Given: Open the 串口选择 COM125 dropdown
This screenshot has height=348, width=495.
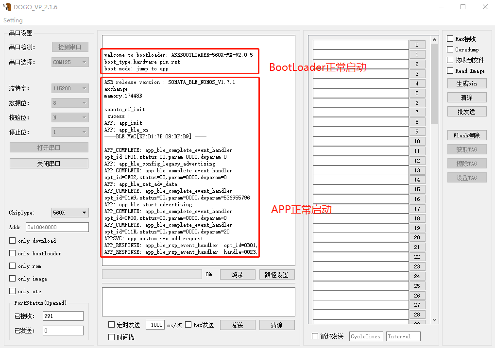Looking at the screenshot, I should coord(70,62).
